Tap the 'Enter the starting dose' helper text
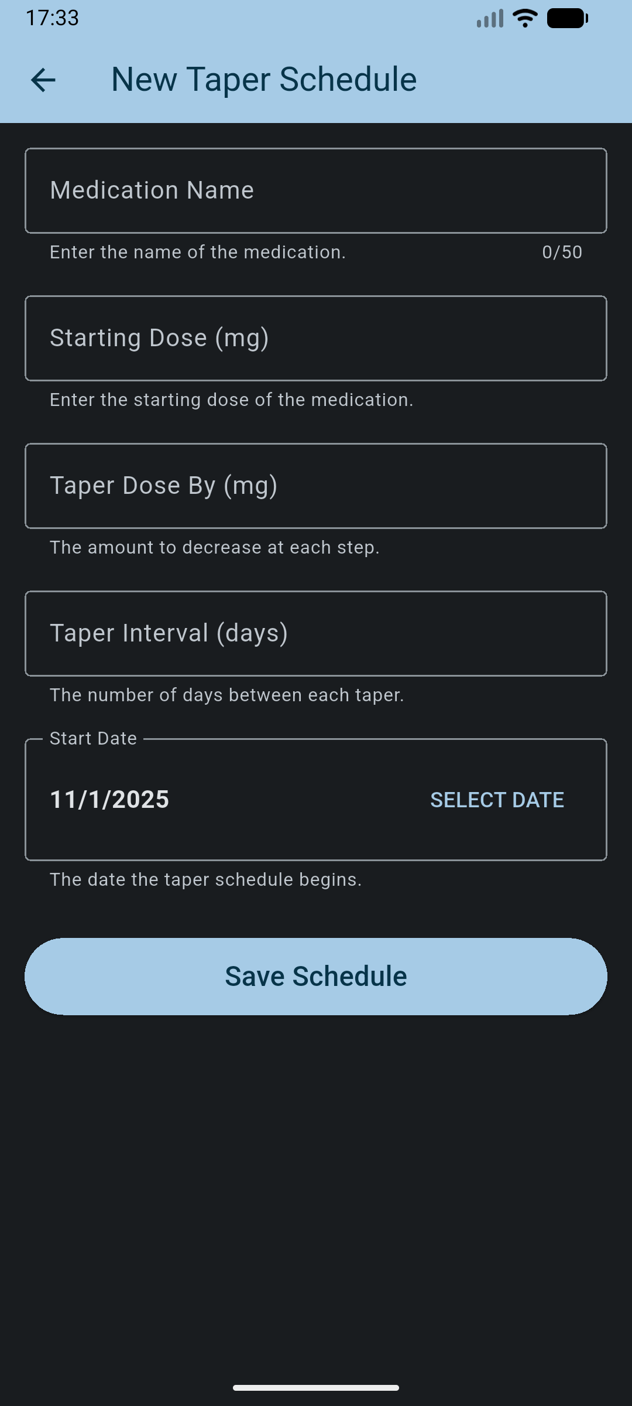This screenshot has height=1406, width=632. pos(232,400)
